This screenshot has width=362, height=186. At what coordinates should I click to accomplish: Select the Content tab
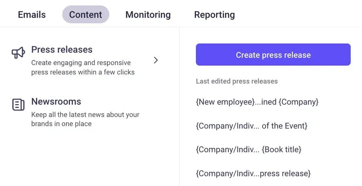86,15
